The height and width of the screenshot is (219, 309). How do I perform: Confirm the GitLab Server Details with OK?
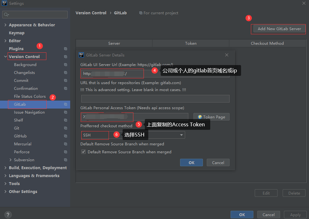pyautogui.click(x=191, y=163)
